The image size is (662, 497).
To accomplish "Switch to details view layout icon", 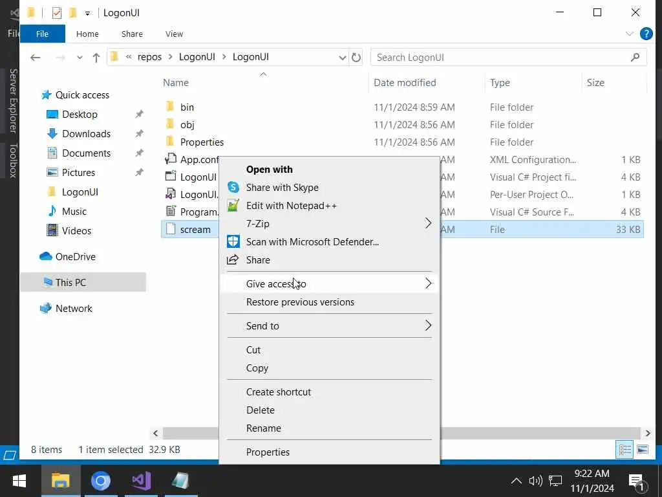I will tap(625, 449).
